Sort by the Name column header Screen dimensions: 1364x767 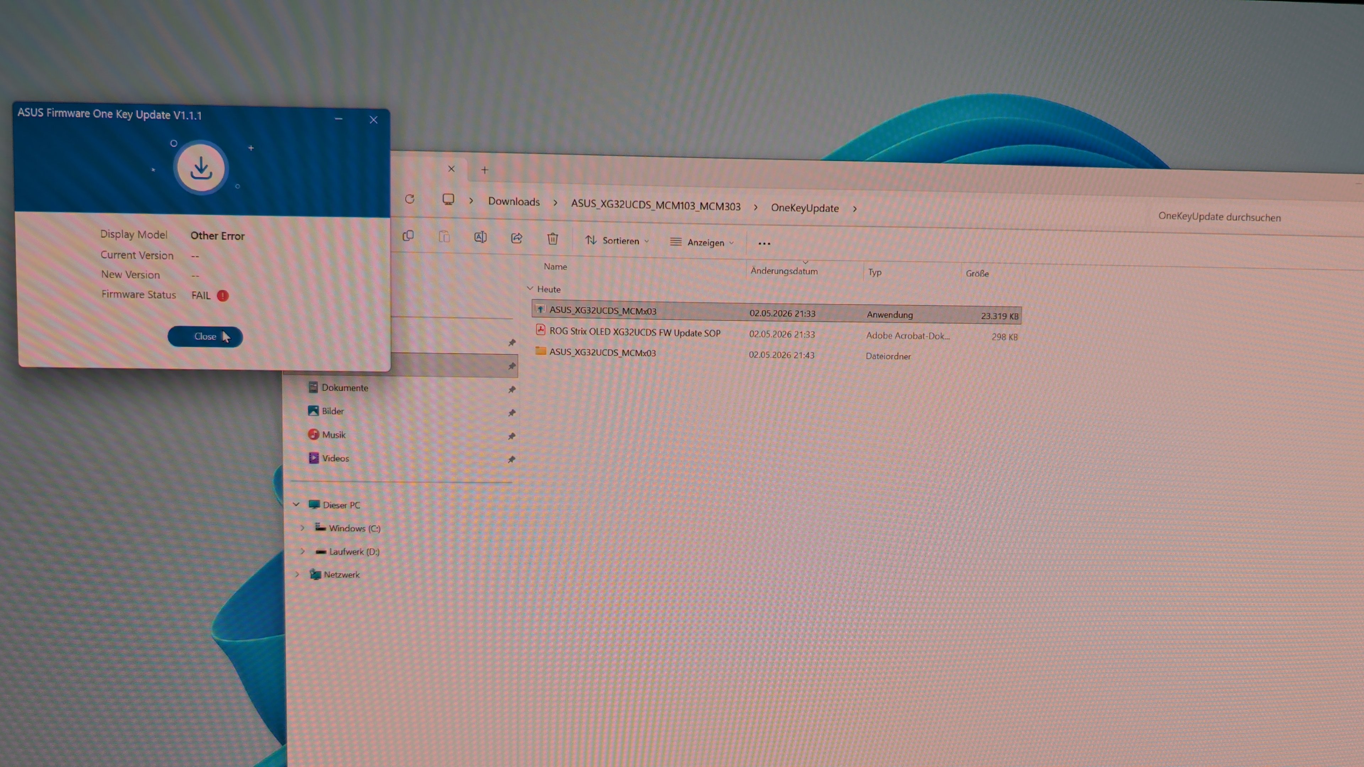[x=555, y=267]
